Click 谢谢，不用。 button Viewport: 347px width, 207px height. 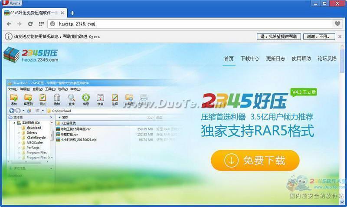tap(319, 36)
